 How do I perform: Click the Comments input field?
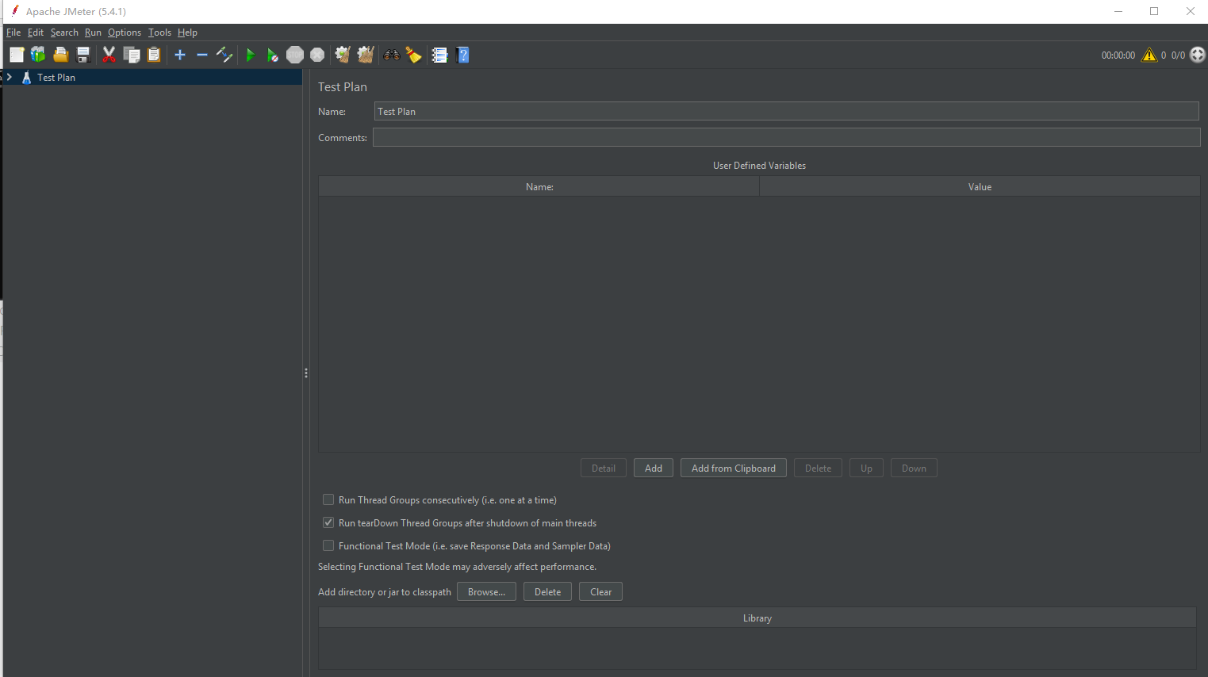coord(786,137)
